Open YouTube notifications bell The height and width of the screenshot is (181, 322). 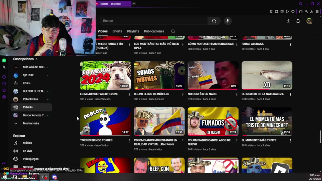(x=298, y=21)
